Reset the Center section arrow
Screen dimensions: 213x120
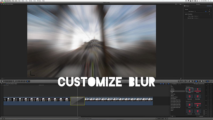pos(210,9)
